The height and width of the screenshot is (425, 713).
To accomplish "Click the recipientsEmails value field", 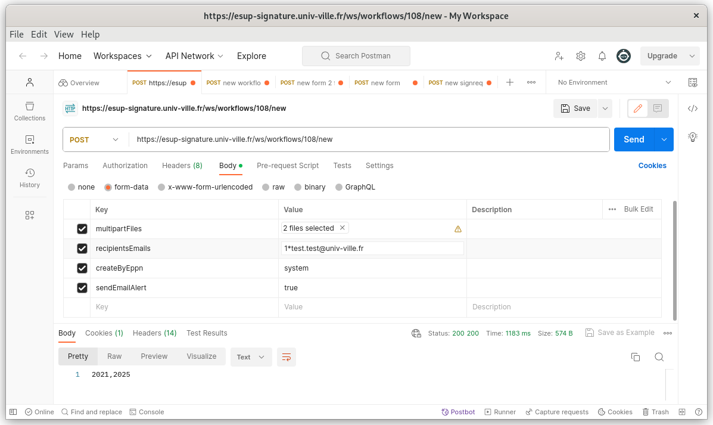I will click(x=372, y=249).
